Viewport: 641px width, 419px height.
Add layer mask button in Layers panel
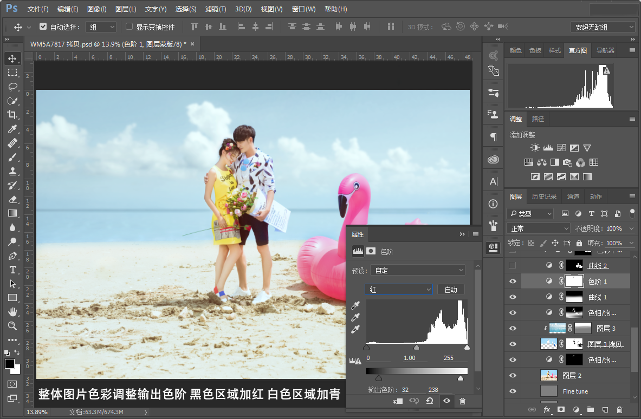[x=561, y=410]
